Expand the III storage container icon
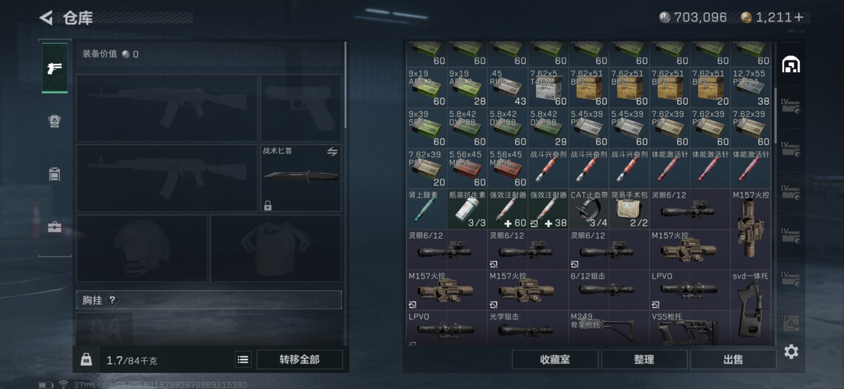 [791, 323]
